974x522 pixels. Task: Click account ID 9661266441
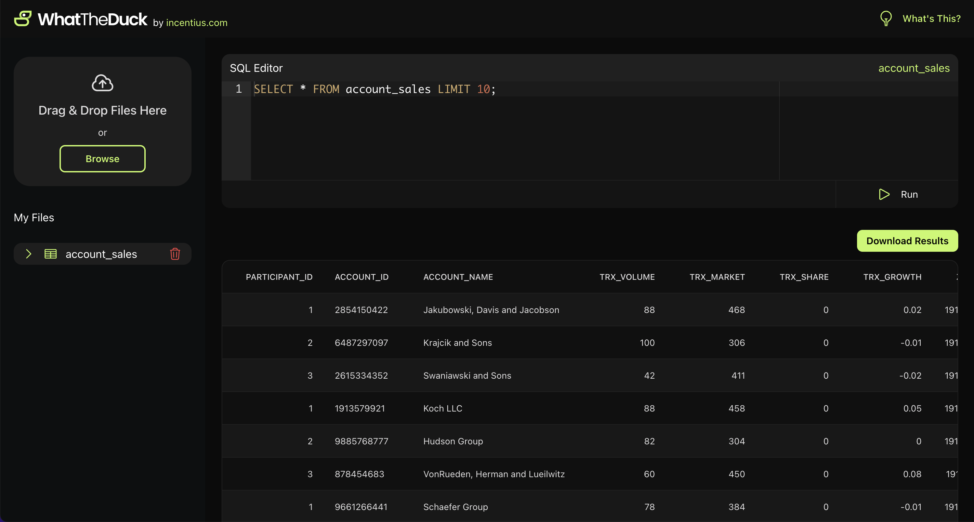361,507
